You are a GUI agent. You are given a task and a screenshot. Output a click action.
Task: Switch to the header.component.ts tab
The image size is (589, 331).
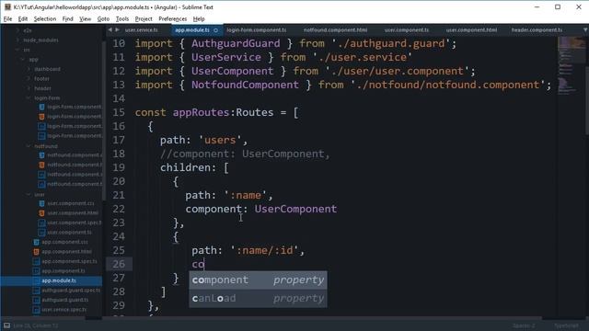coord(537,29)
